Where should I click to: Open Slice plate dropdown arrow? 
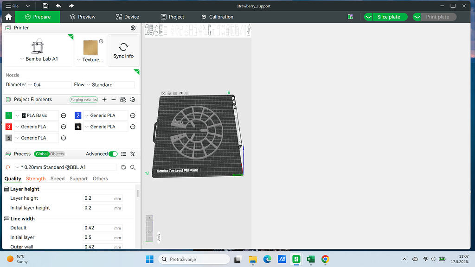(368, 17)
